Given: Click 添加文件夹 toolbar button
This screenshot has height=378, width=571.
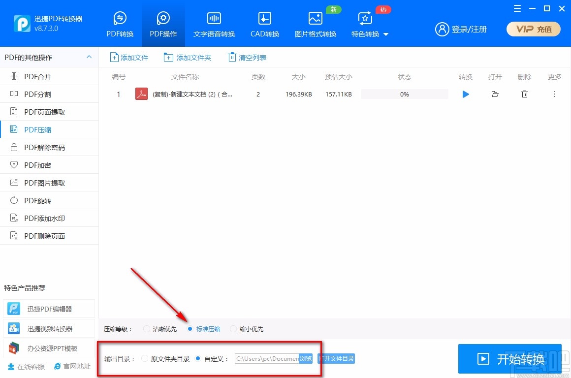Looking at the screenshot, I should coord(187,58).
